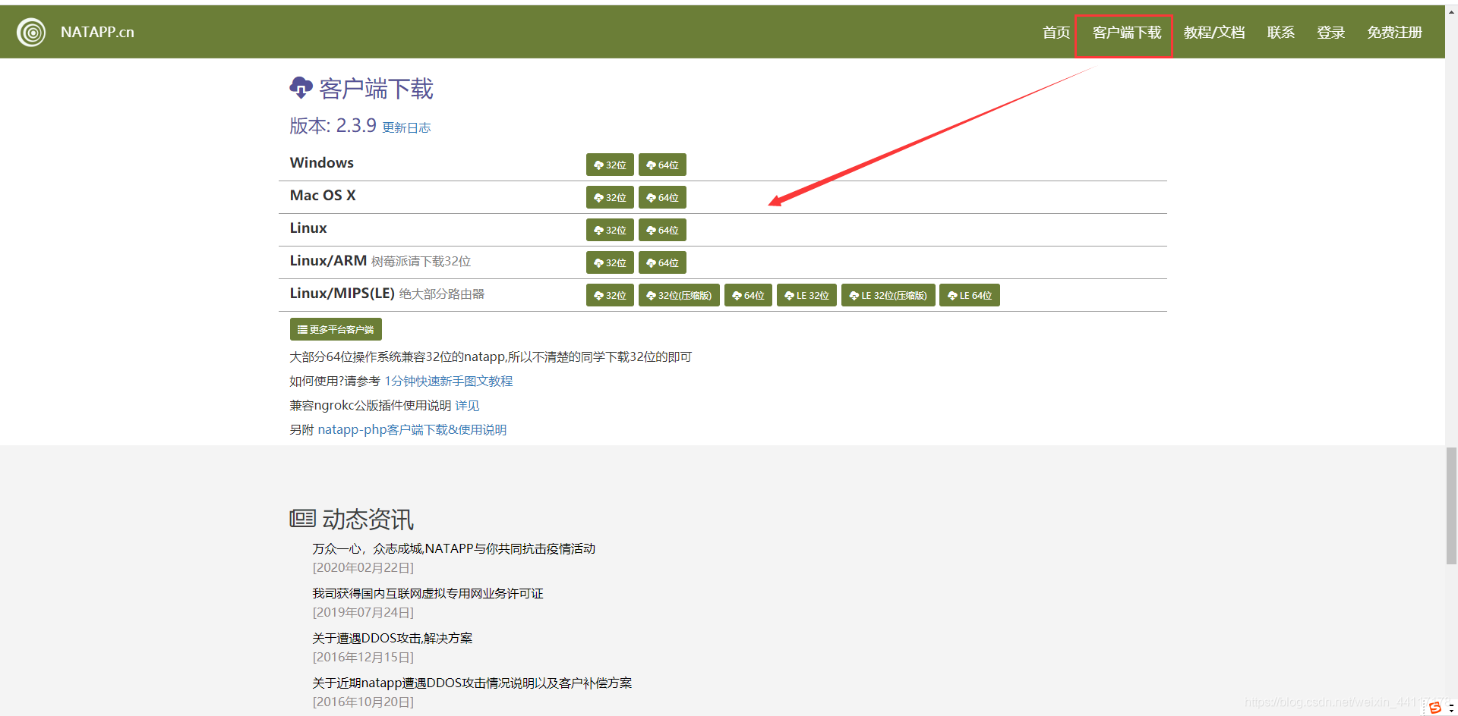
Task: Click the 更多平台客户端 button
Action: click(336, 329)
